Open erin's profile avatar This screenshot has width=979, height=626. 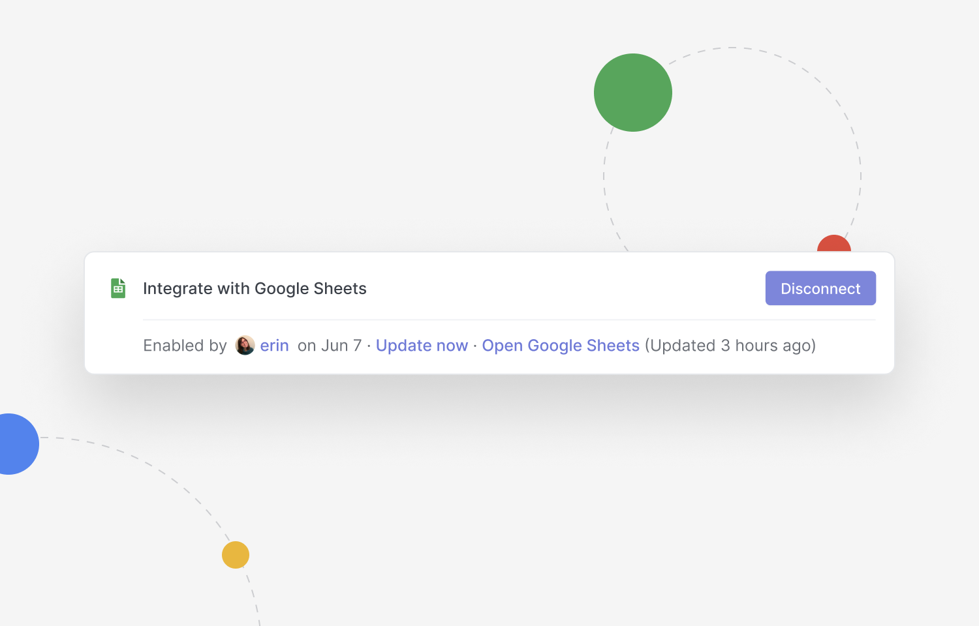pyautogui.click(x=245, y=346)
